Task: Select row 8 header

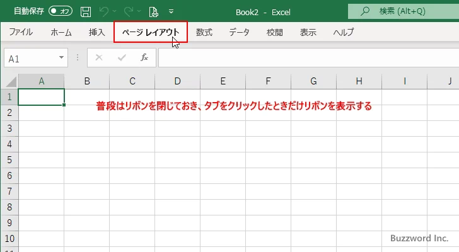Action: [x=9, y=207]
